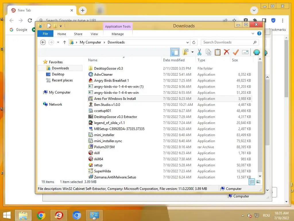The image size is (294, 221).
Task: Click the red X Delete icon
Action: (227, 52)
